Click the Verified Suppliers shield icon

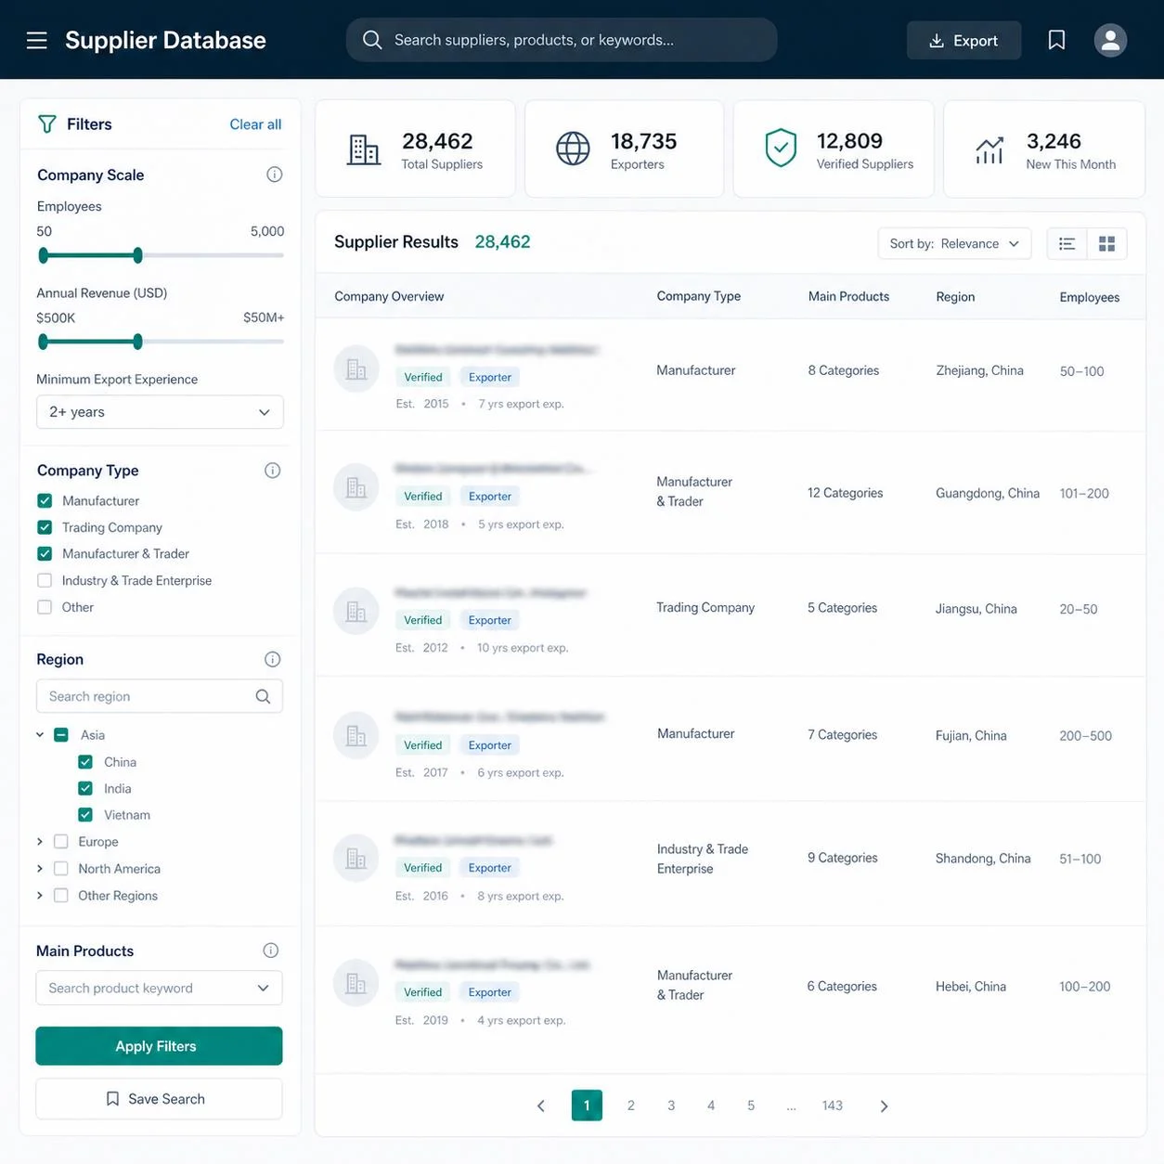[781, 149]
